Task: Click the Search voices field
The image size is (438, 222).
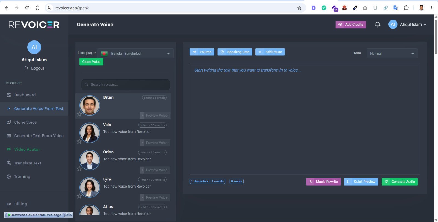Action: (126, 85)
